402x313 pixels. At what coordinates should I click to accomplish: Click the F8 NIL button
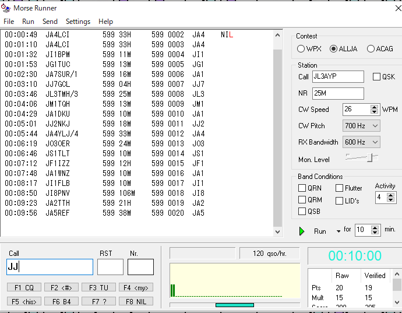coord(136,301)
